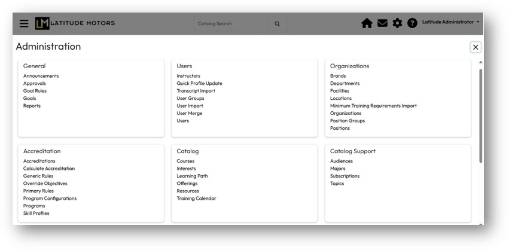Type in the Catalog Search field
This screenshot has height=250, width=509.
click(x=227, y=24)
